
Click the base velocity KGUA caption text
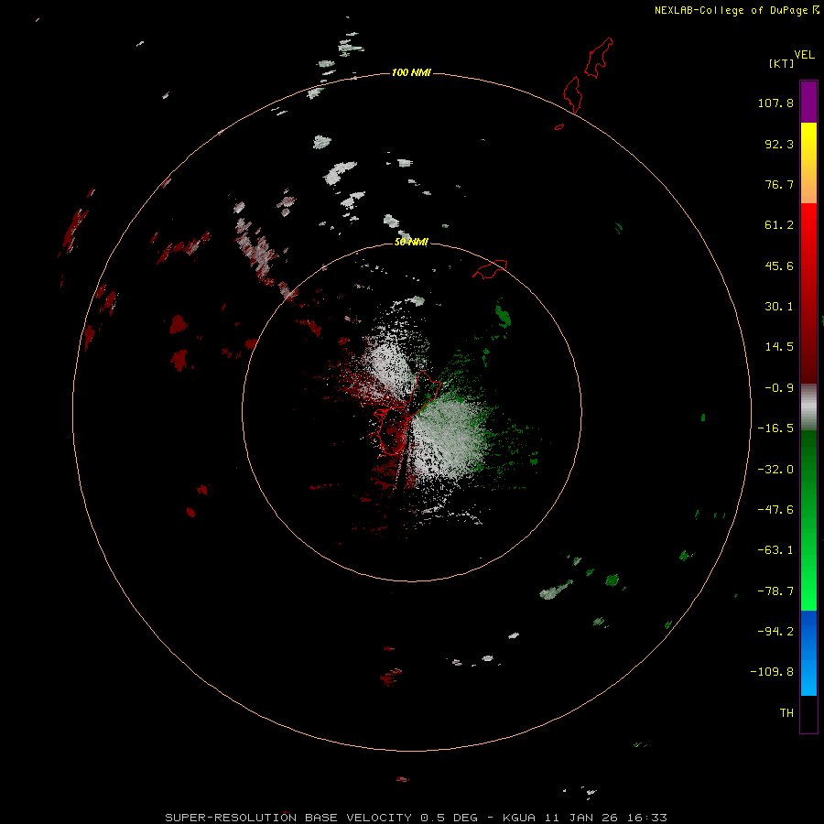point(417,818)
